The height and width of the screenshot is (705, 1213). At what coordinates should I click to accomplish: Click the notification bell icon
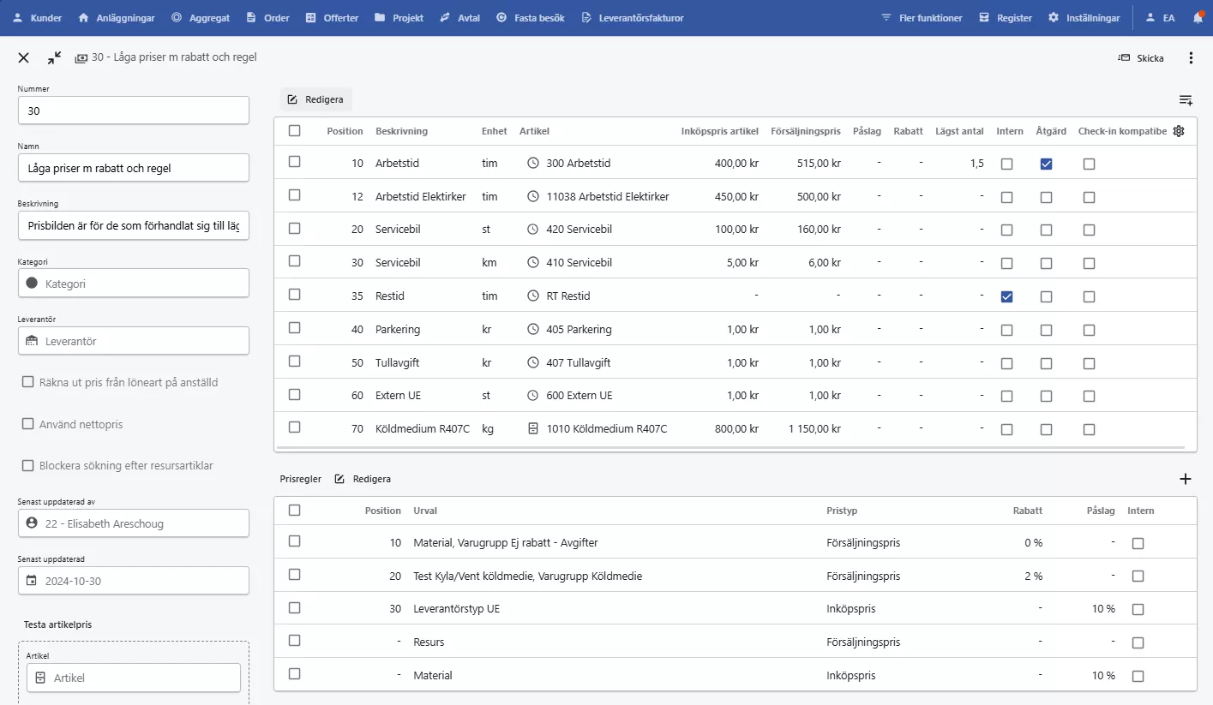[1198, 18]
